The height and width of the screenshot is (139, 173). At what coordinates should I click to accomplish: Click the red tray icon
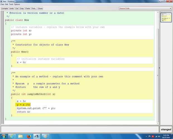[x=153, y=136]
